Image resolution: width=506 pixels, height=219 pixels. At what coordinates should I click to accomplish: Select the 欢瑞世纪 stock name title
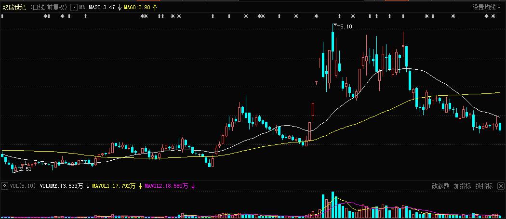click(13, 8)
